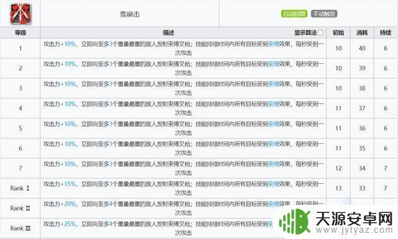Click 初始 value 12 in level 7 row
Viewport: 398px width, 239px height.
coord(338,168)
